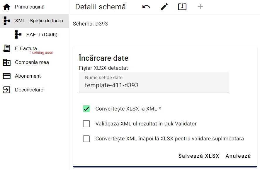Select the XML - Spațiu de lucru icon
The width and height of the screenshot is (260, 170).
[6, 21]
